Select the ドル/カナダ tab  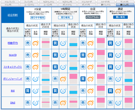(x=87, y=2)
